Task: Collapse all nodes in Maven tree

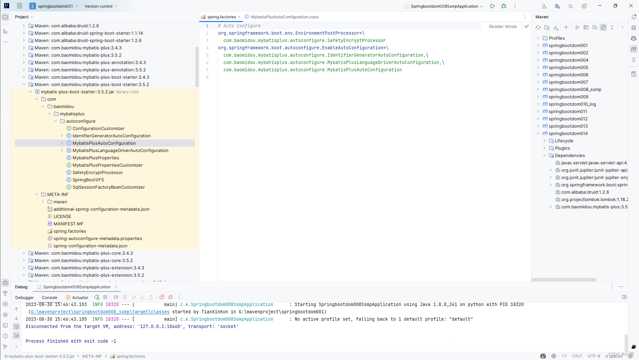Action: (612, 27)
